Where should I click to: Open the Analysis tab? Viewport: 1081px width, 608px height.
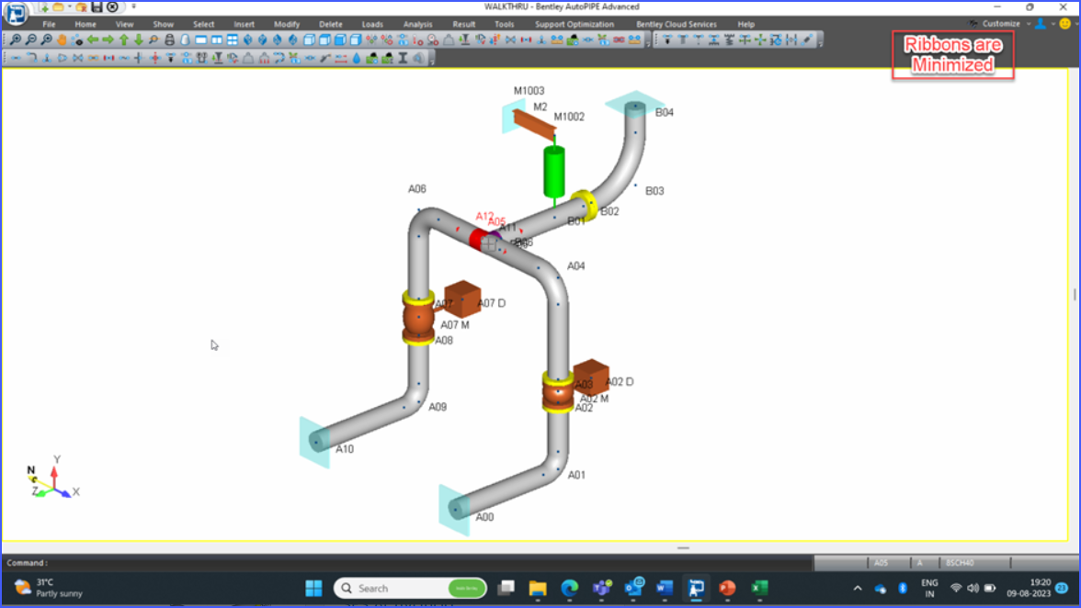pyautogui.click(x=417, y=24)
